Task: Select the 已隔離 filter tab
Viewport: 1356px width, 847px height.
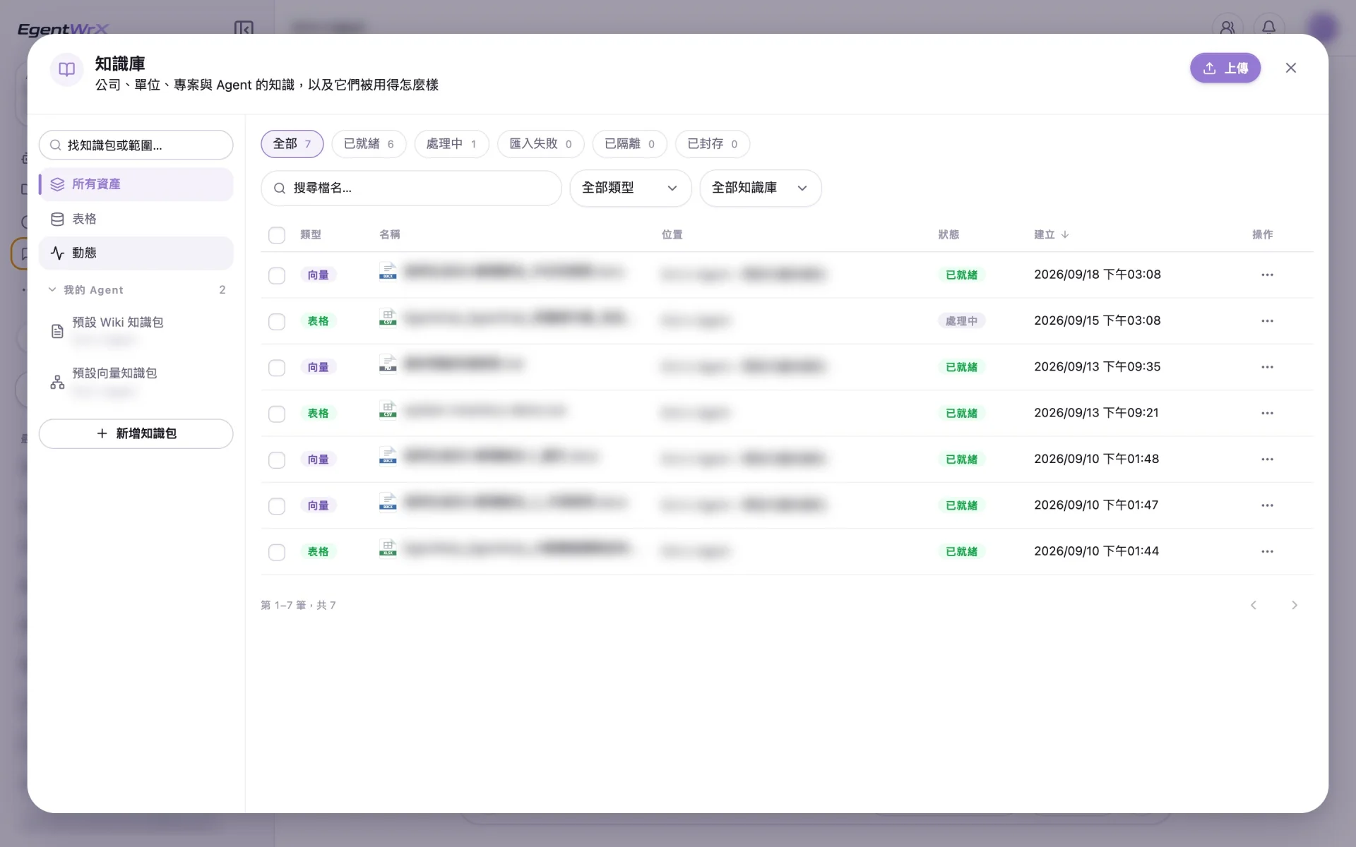Action: point(629,144)
